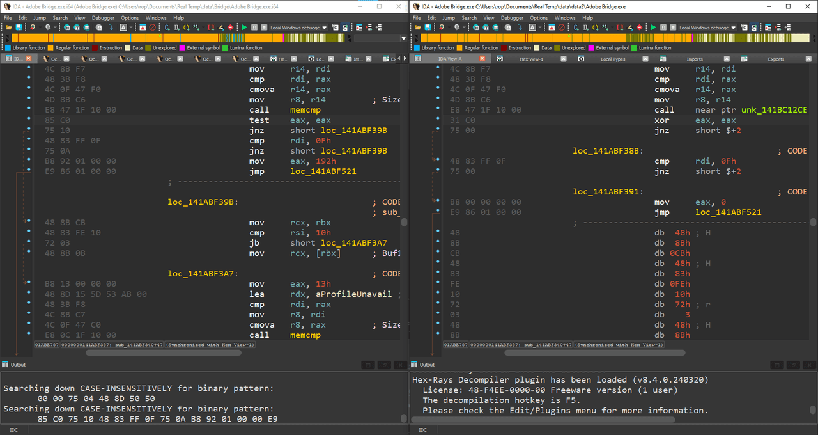Toggle breakpoint dot beside 'call memcmp' in left IDA view

(29, 109)
